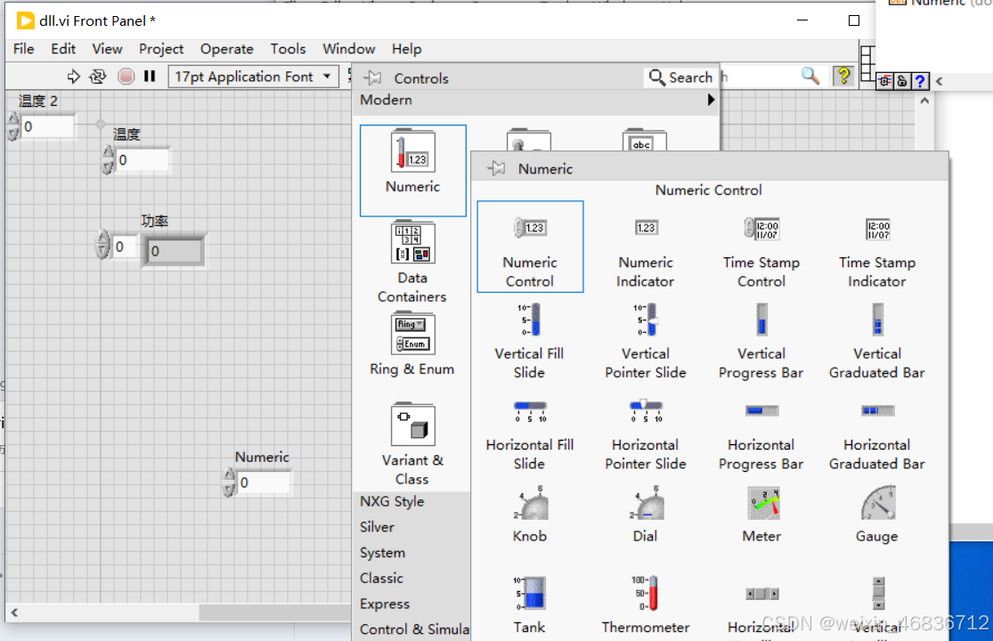Expand the Modern category arrow
The image size is (993, 641).
[711, 100]
